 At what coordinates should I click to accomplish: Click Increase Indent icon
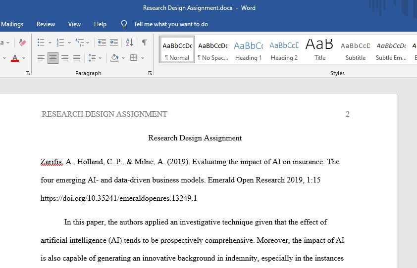click(114, 42)
